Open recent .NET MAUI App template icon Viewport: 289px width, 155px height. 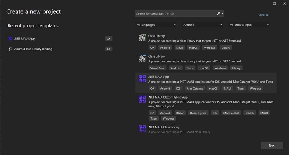(10, 39)
